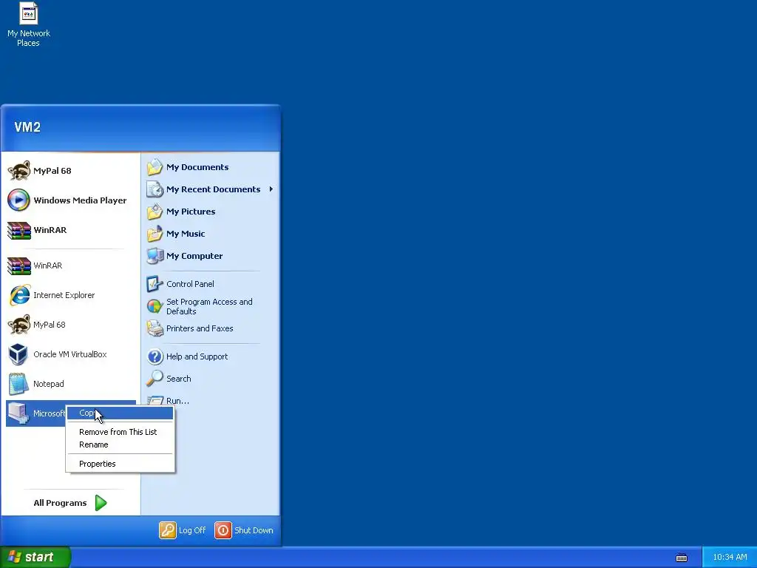
Task: Open My Computer
Action: point(211,256)
